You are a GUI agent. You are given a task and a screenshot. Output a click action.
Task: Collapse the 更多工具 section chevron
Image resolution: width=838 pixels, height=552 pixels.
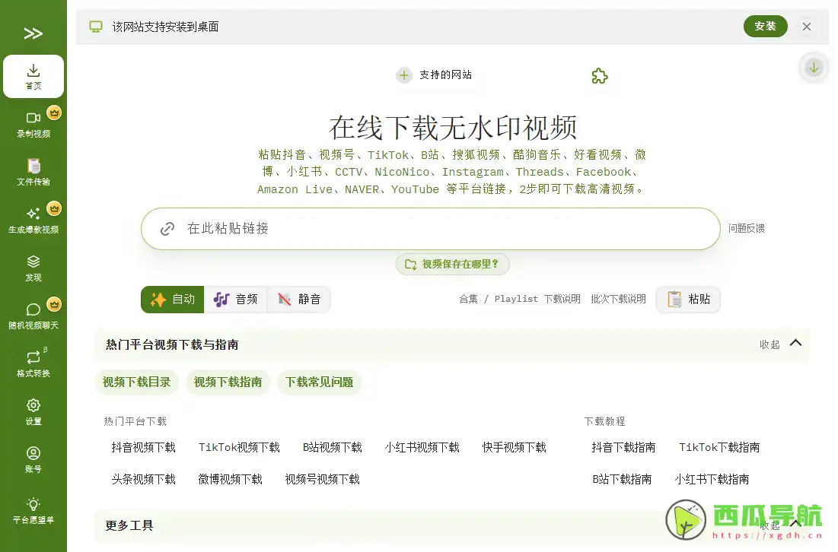point(795,523)
